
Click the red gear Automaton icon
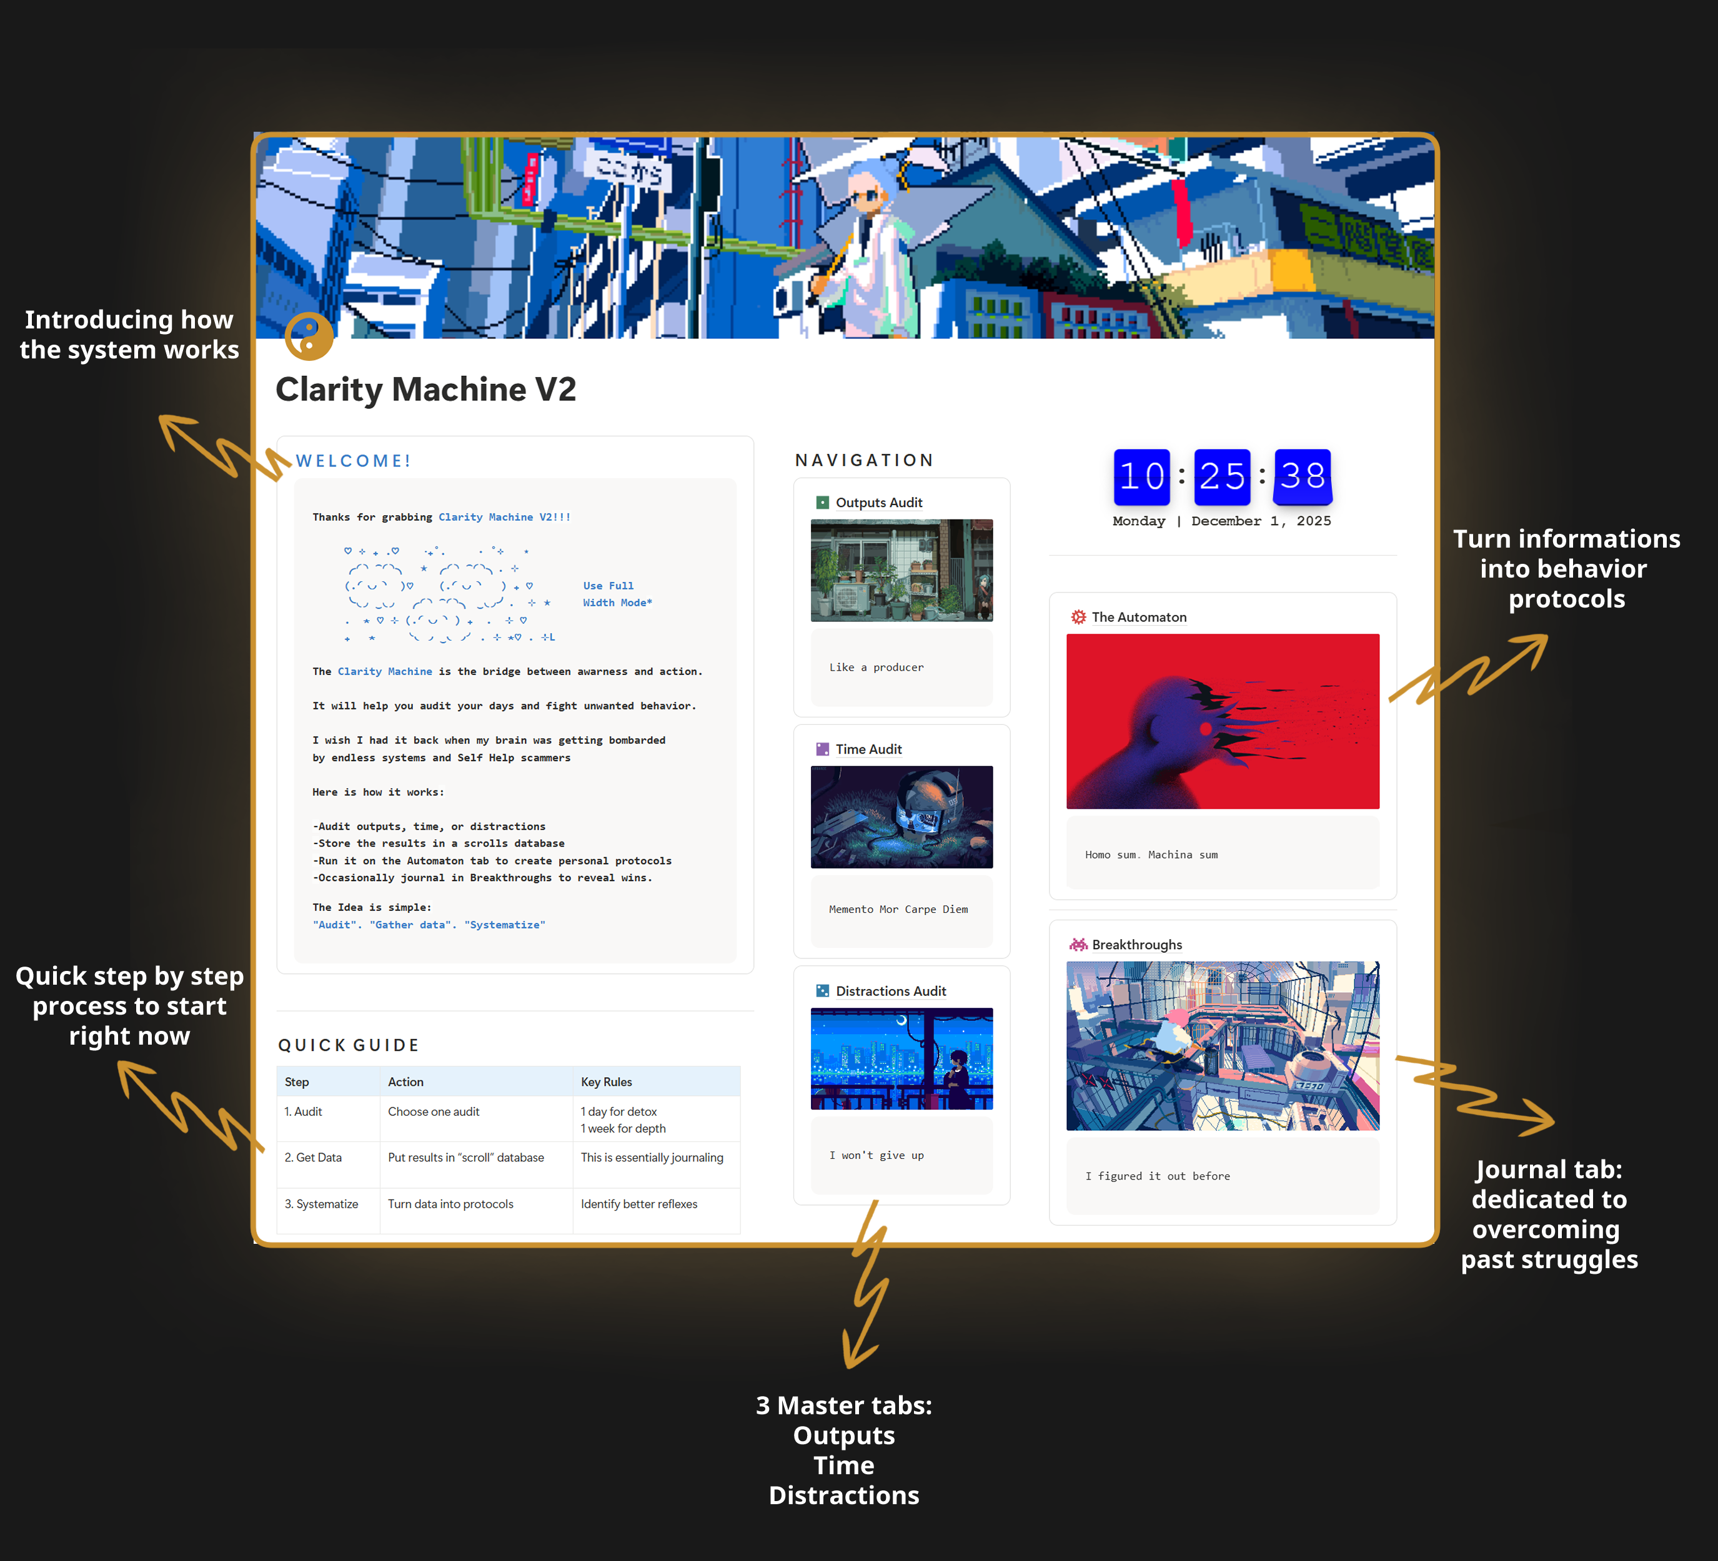pos(1078,616)
